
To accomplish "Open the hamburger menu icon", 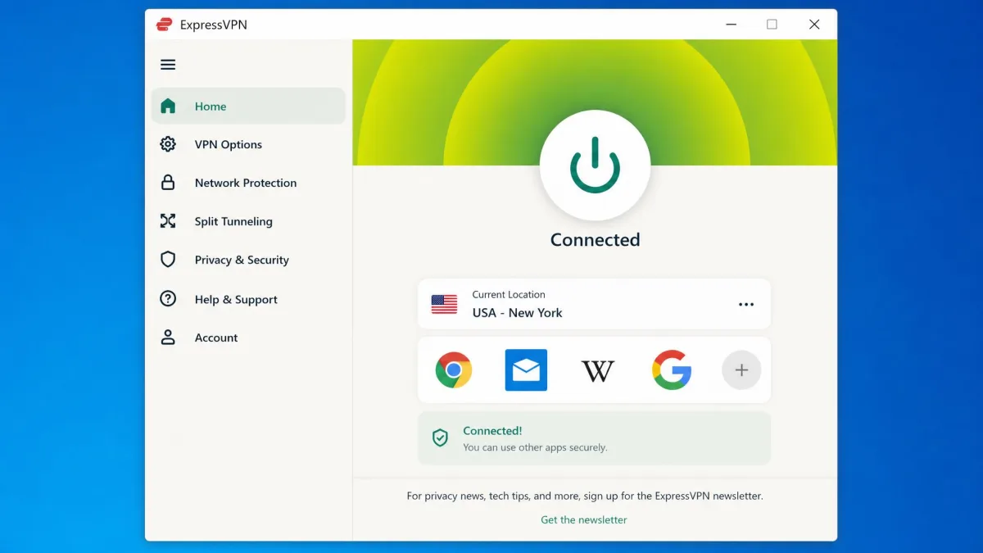I will [x=168, y=65].
